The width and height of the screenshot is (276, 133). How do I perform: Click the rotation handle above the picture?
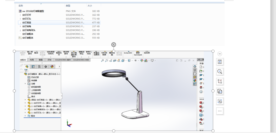pos(114,45)
